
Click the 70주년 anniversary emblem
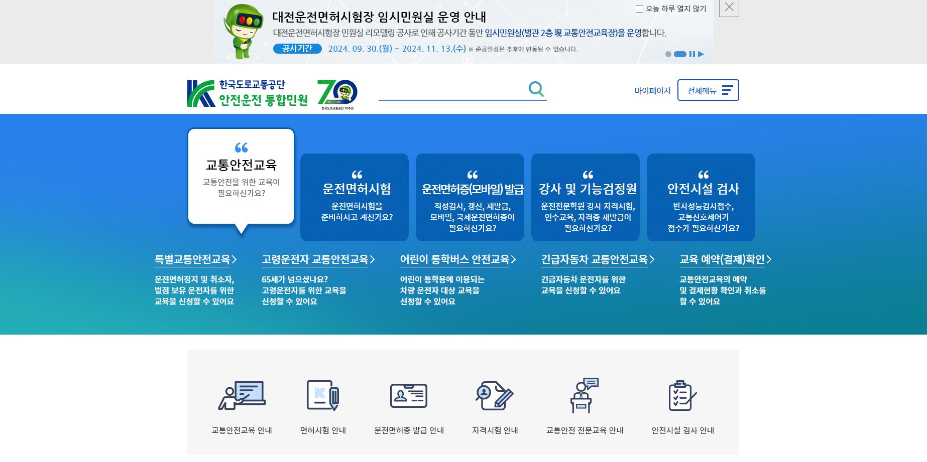(x=337, y=94)
